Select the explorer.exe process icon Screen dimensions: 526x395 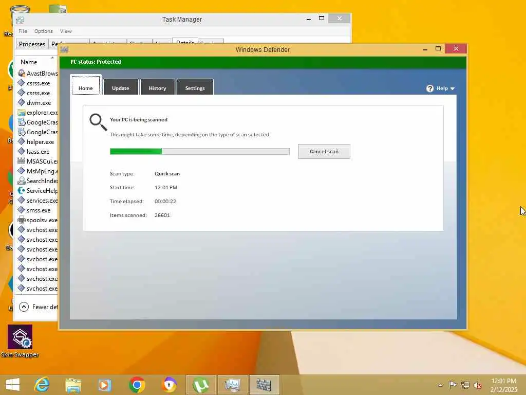(22, 113)
